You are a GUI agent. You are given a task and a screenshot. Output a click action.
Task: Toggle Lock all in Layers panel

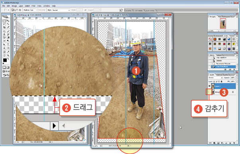[x=221, y=81]
